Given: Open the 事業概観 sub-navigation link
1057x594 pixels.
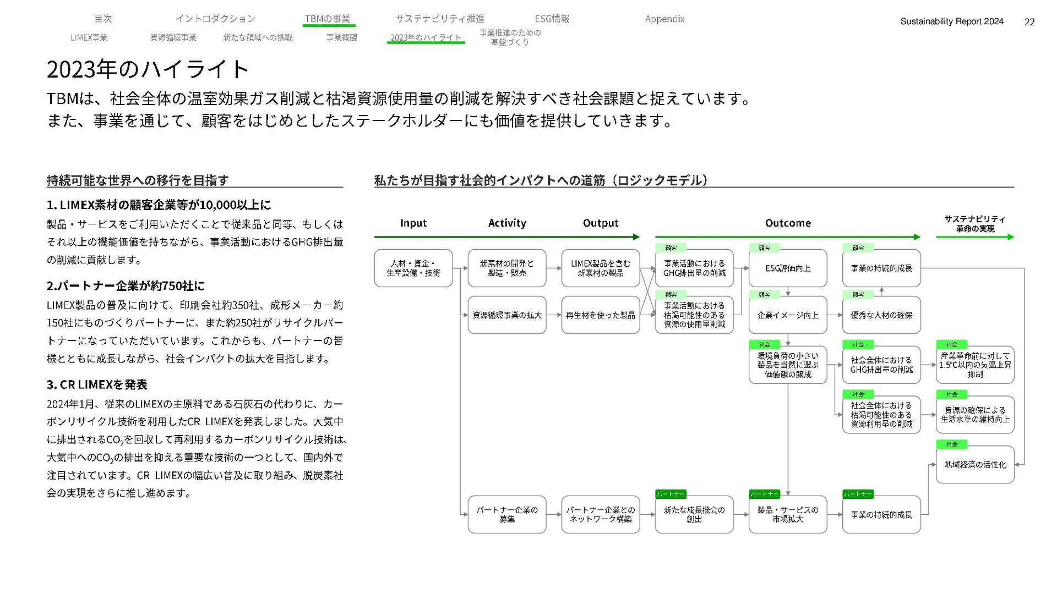Looking at the screenshot, I should pos(341,37).
